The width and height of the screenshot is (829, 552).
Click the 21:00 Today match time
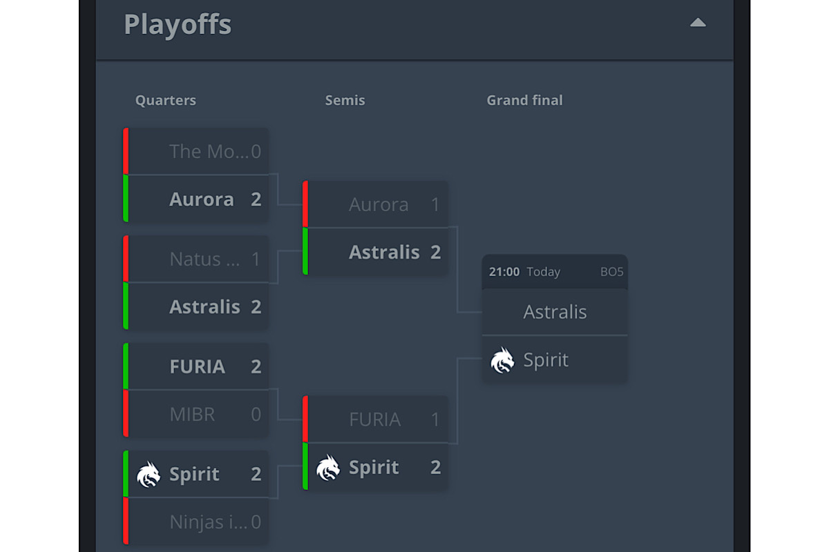pos(524,272)
